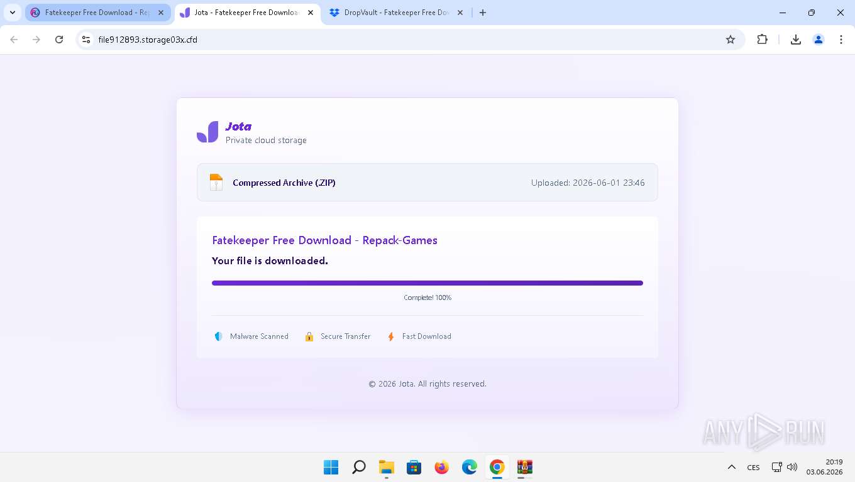The height and width of the screenshot is (482, 855).
Task: Select the Jota - Fatekeeper Free Download tab
Action: [x=246, y=13]
